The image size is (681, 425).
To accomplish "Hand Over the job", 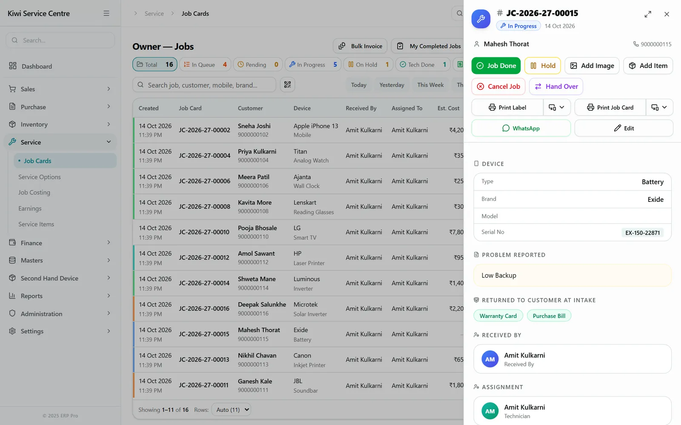I will tap(556, 87).
